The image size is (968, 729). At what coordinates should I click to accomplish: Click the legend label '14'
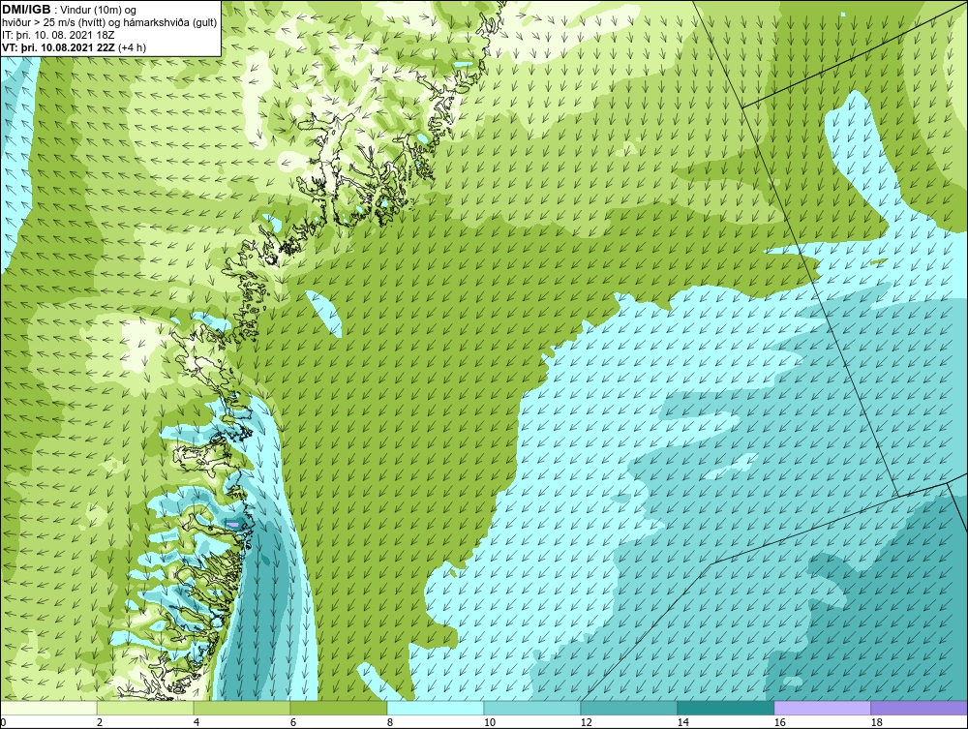[x=682, y=722]
